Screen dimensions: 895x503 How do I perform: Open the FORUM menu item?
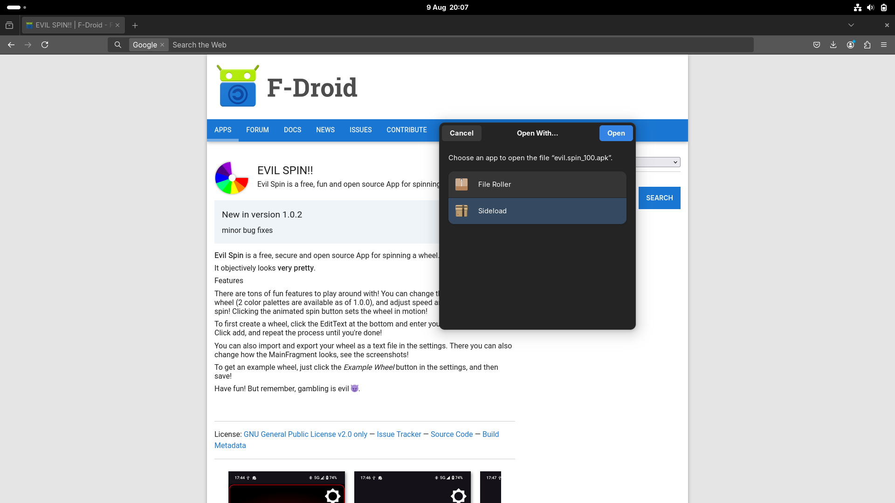pyautogui.click(x=257, y=130)
